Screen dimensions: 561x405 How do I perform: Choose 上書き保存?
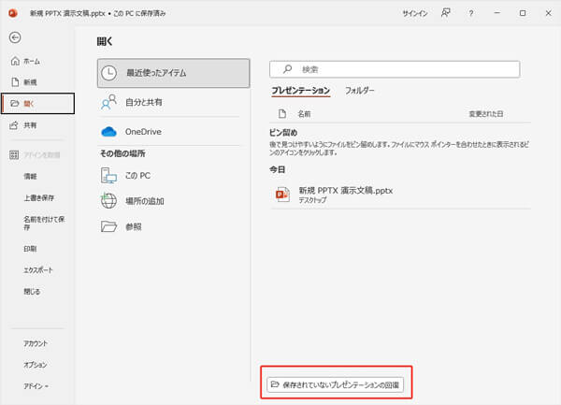(x=39, y=197)
